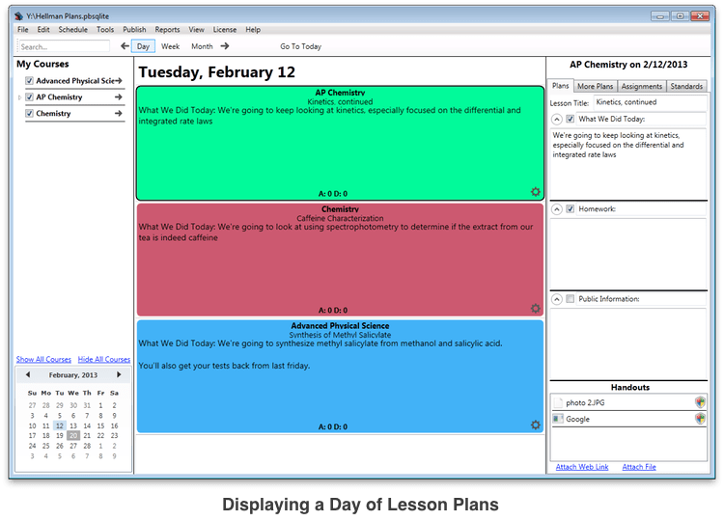Screen dimensions: 724x521
Task: Click shield icon beside Google handout
Action: pyautogui.click(x=700, y=419)
